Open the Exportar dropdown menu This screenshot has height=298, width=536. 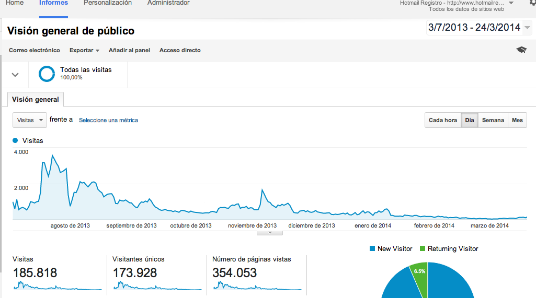(x=84, y=50)
